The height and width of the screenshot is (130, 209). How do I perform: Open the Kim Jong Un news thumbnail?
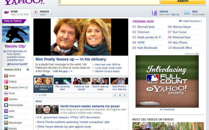pos(47,110)
